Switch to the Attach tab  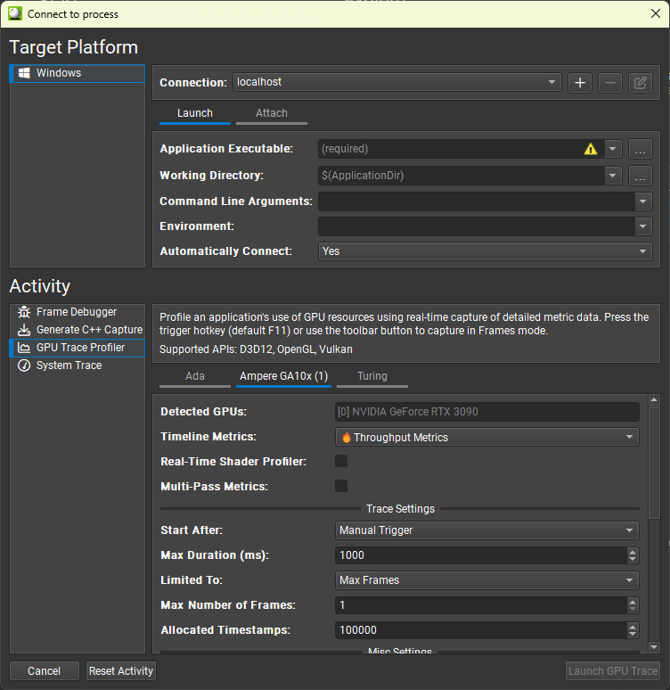coord(272,113)
